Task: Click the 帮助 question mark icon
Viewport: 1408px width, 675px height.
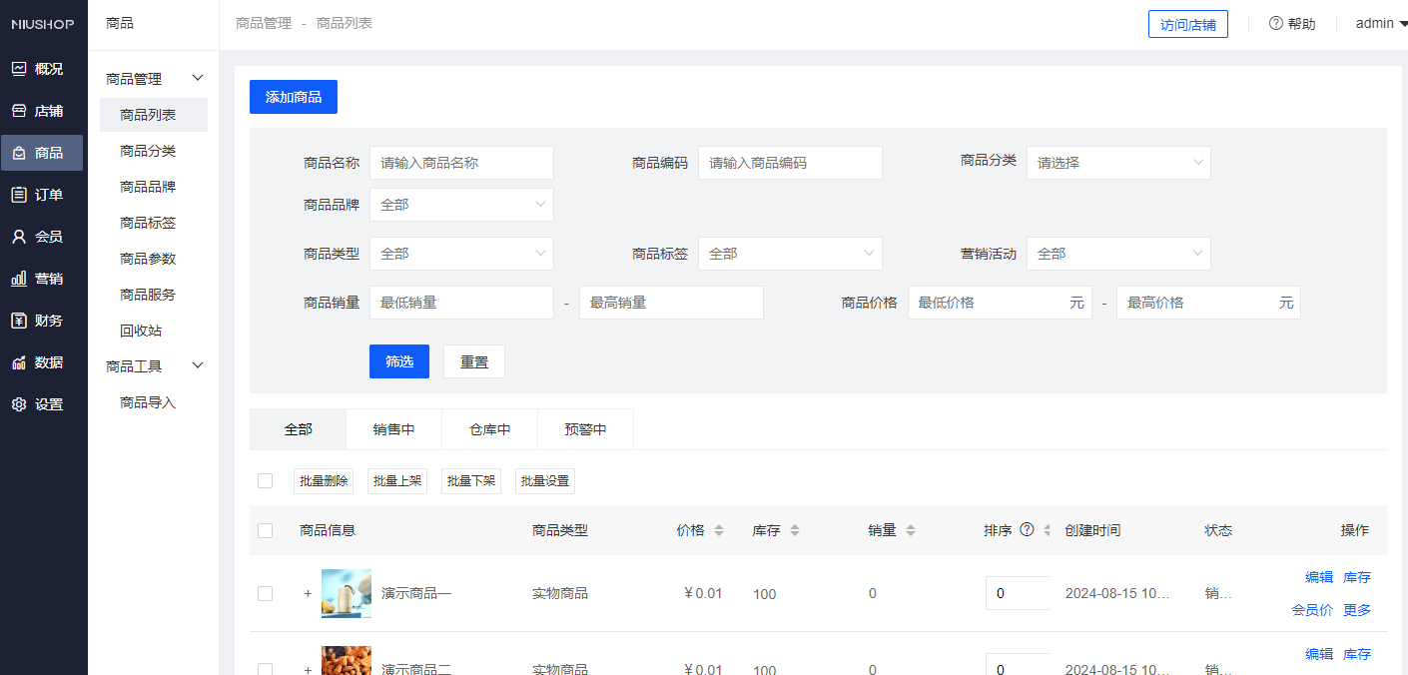Action: click(x=1275, y=23)
